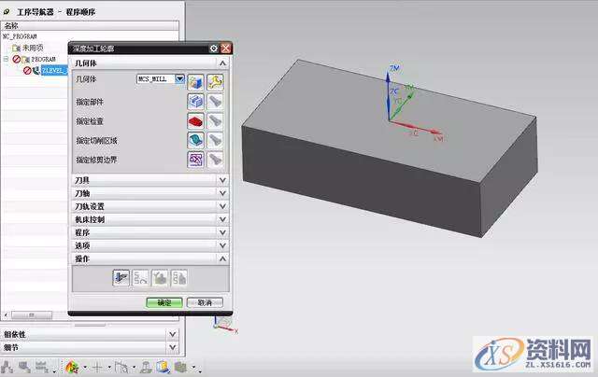Expand the 机床控制 (Machine Control) section

(x=222, y=219)
